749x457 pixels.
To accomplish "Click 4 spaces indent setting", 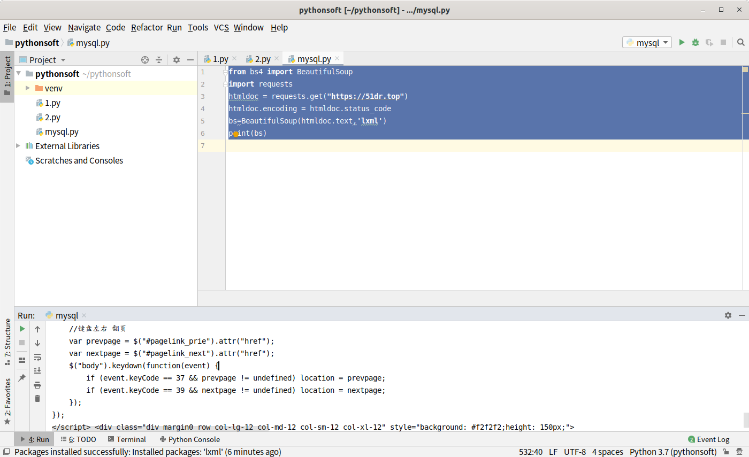I will 607,452.
